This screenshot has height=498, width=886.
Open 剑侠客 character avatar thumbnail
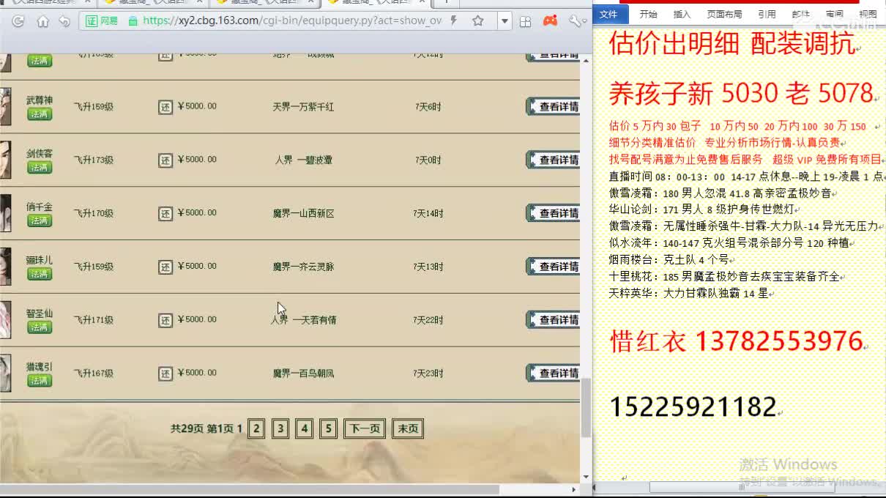coord(5,160)
